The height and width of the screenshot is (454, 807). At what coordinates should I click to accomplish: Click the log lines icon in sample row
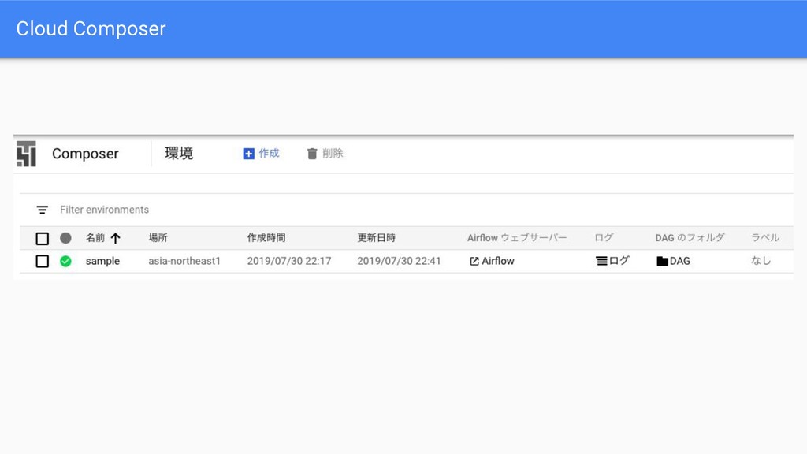(601, 261)
